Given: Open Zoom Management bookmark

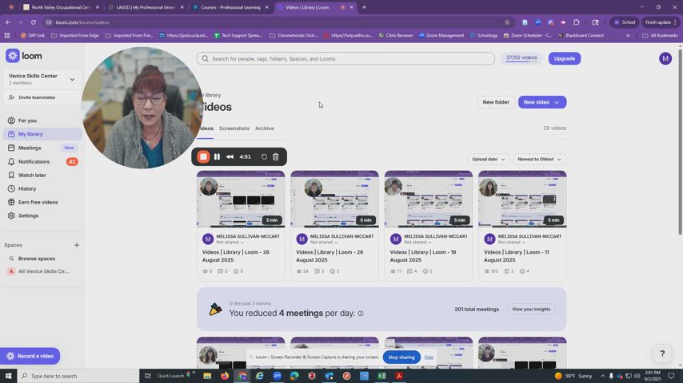Looking at the screenshot, I should tap(441, 35).
